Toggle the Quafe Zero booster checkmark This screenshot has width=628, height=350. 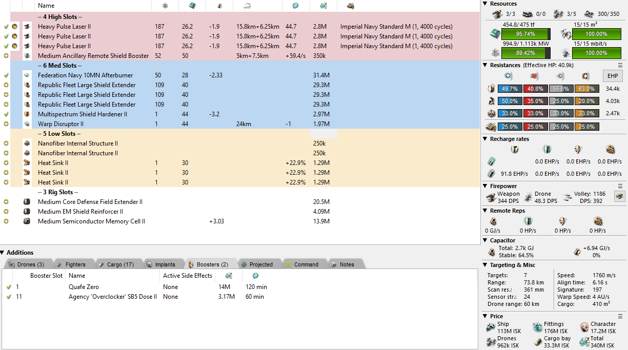coord(9,287)
